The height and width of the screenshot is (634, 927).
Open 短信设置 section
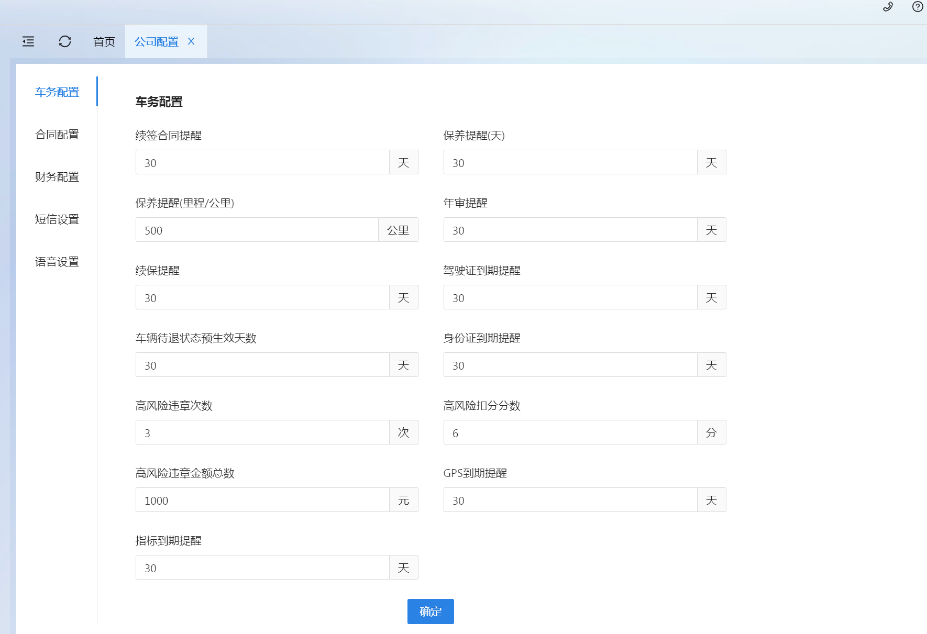(57, 219)
